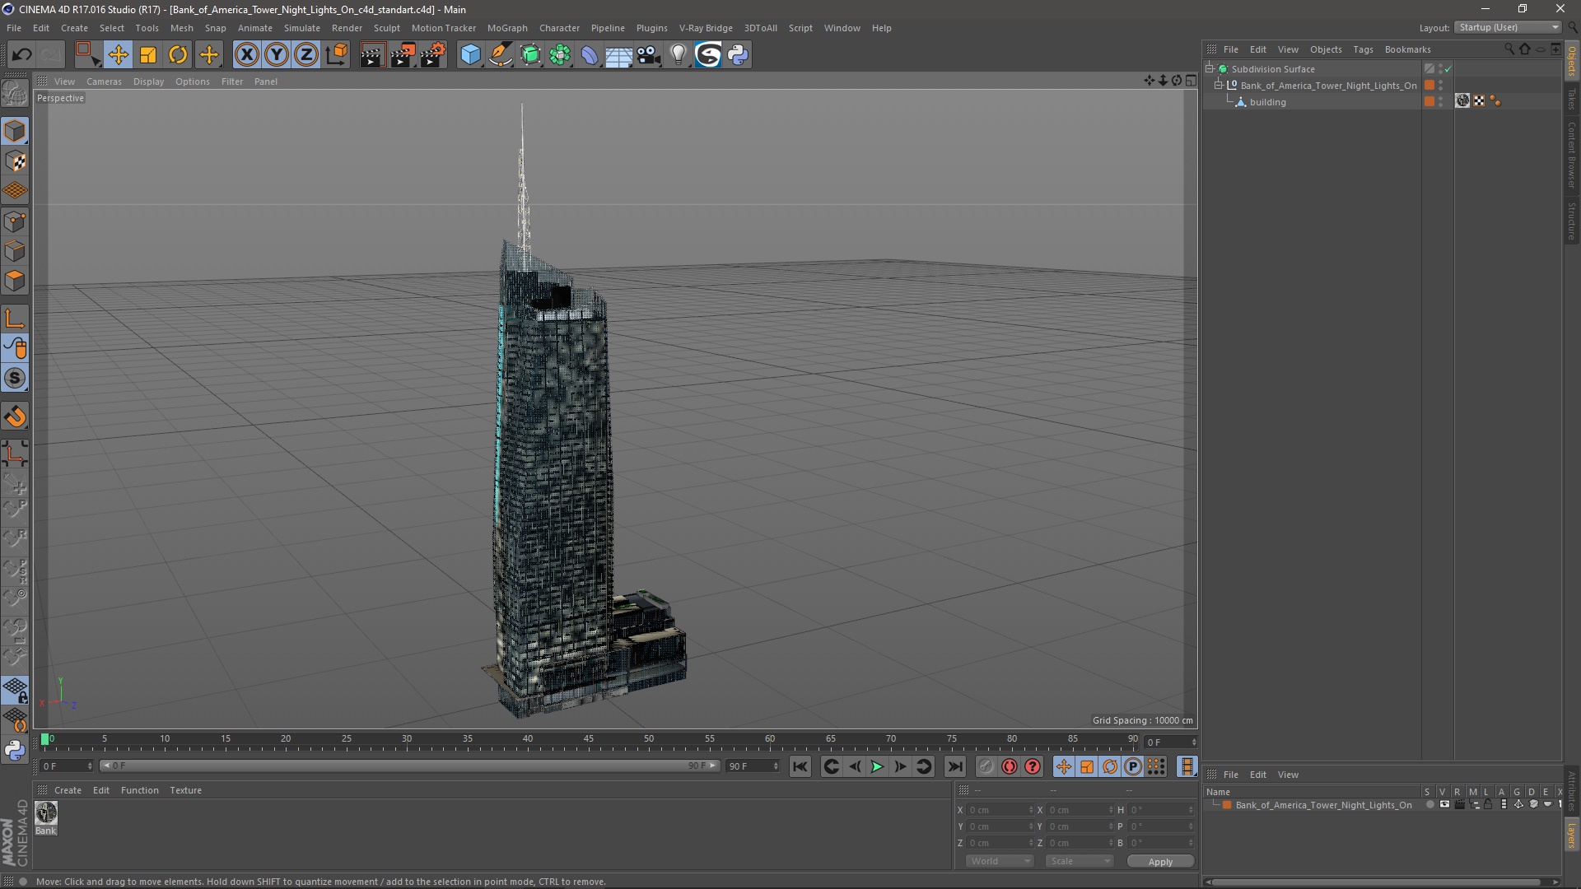Enable Axis mode in left palette

15,319
